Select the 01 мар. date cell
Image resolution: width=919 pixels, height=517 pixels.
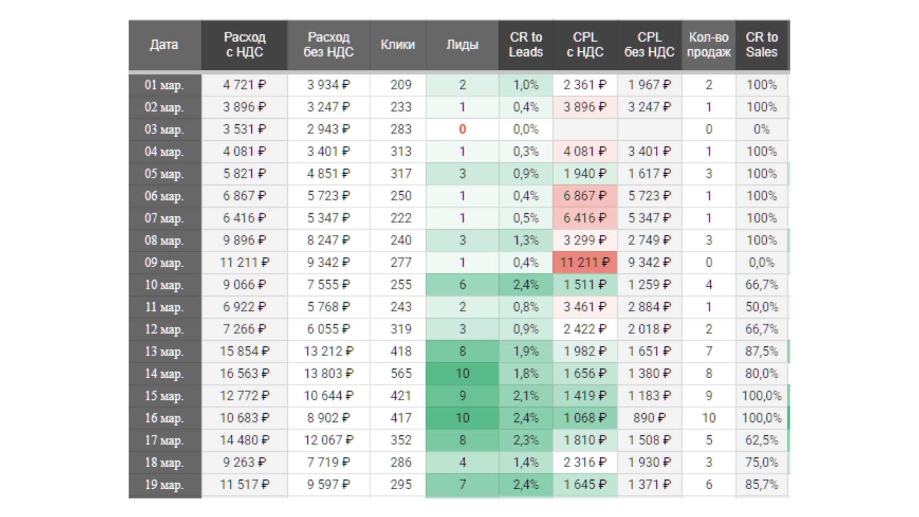[x=164, y=85]
